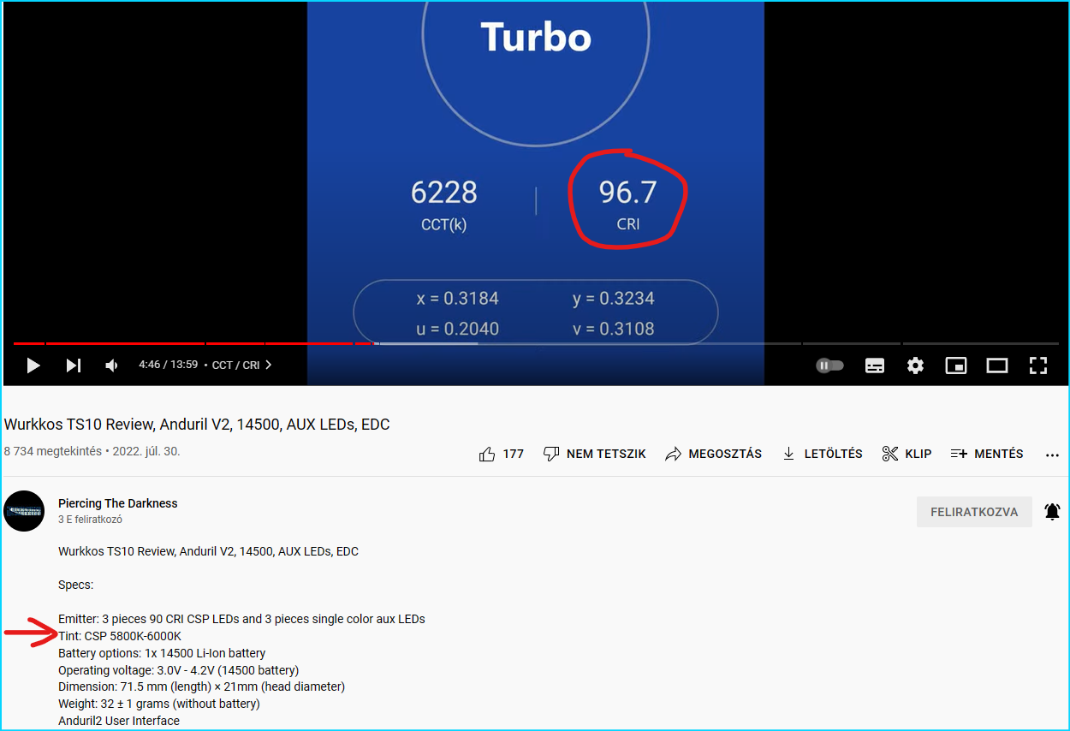This screenshot has height=731, width=1070.
Task: Skip to the next video
Action: pos(74,365)
